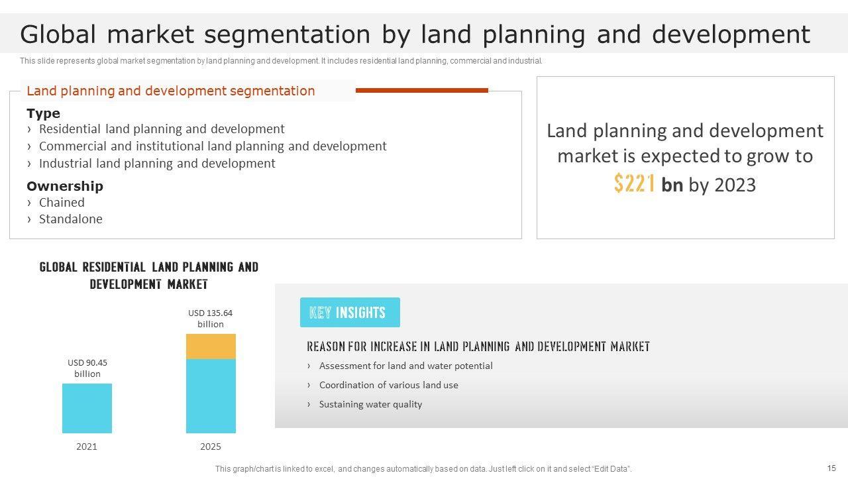Click the 'Residential land planning and development' bullet

click(x=162, y=129)
